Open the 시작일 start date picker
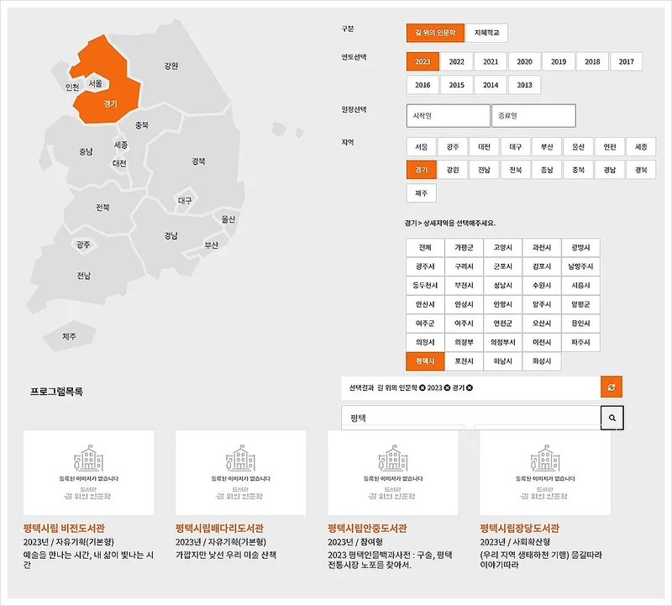Screen dimensions: 672x606 point(448,115)
